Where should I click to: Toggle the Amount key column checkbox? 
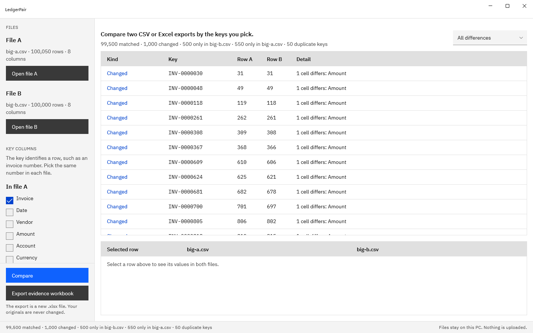[x=10, y=236]
